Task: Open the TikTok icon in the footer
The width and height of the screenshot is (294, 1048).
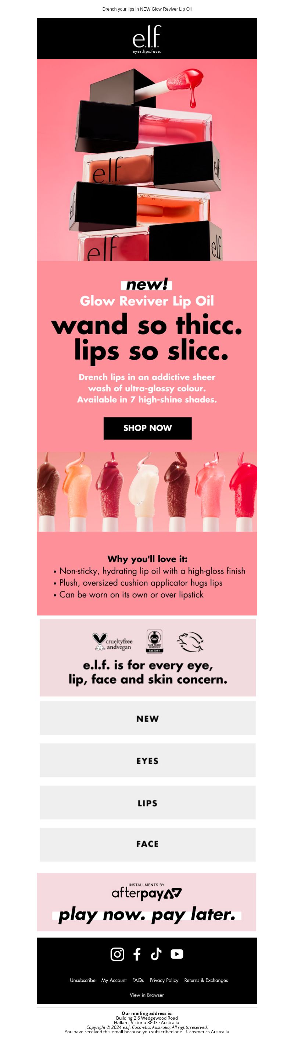Action: 156,954
